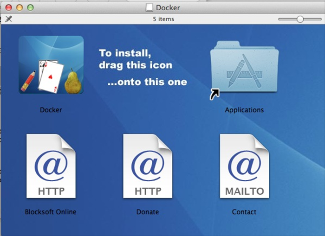Zoom the Docker window with green button

coord(30,8)
